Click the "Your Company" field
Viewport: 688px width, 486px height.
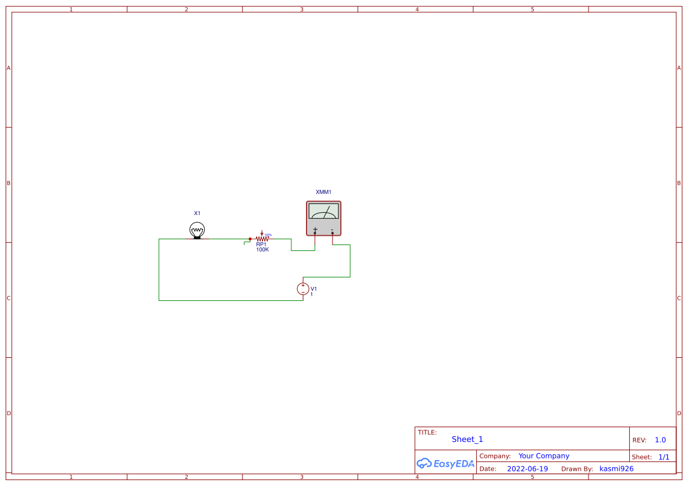click(543, 455)
